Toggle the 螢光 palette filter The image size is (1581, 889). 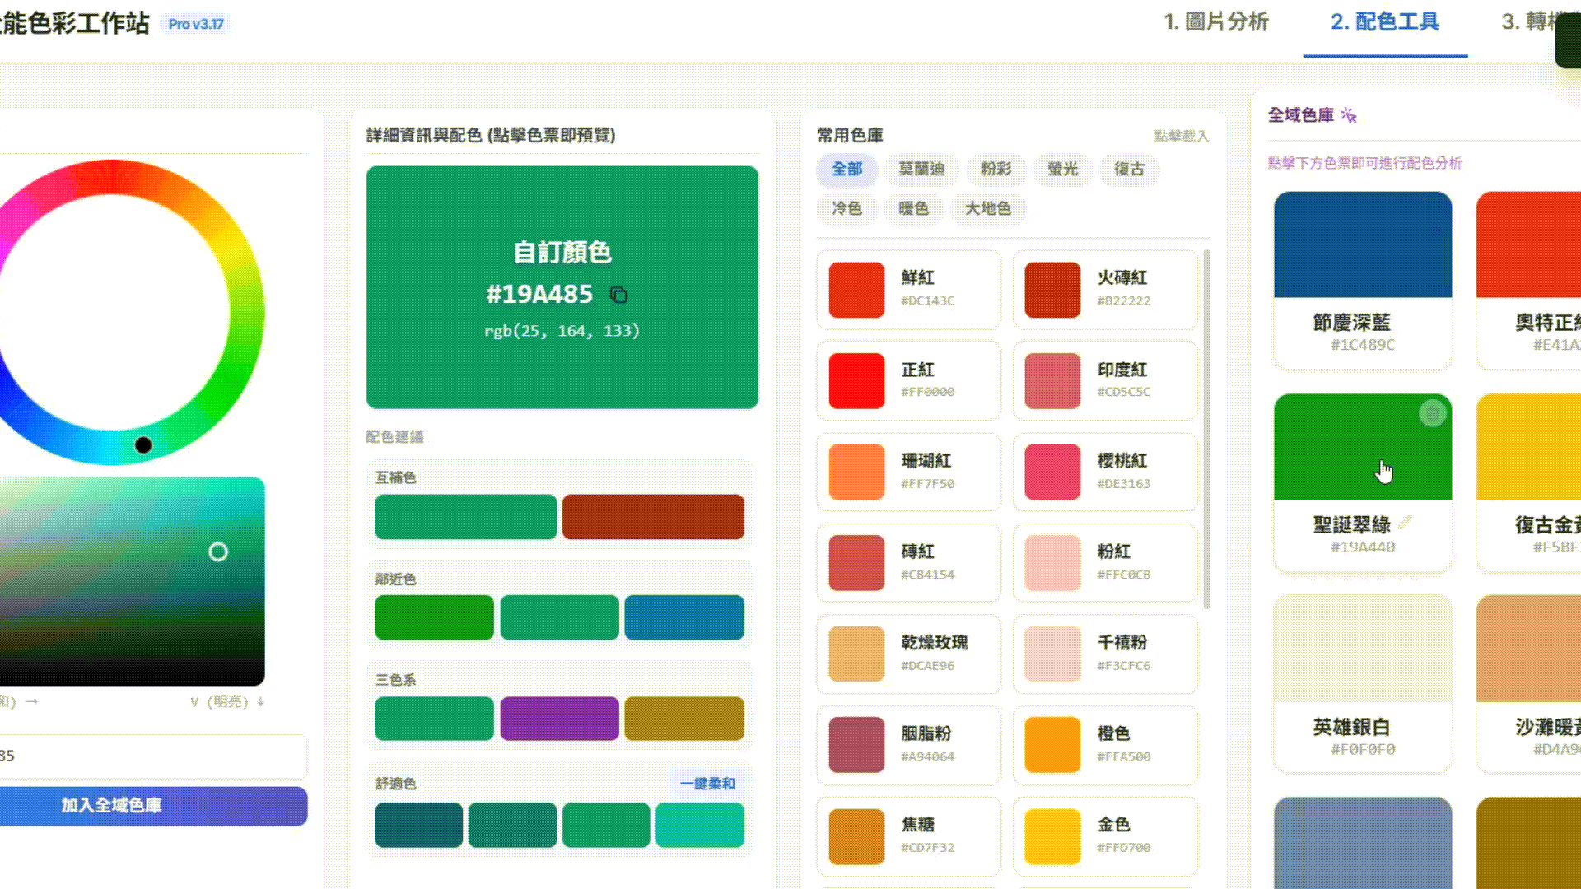(1062, 170)
